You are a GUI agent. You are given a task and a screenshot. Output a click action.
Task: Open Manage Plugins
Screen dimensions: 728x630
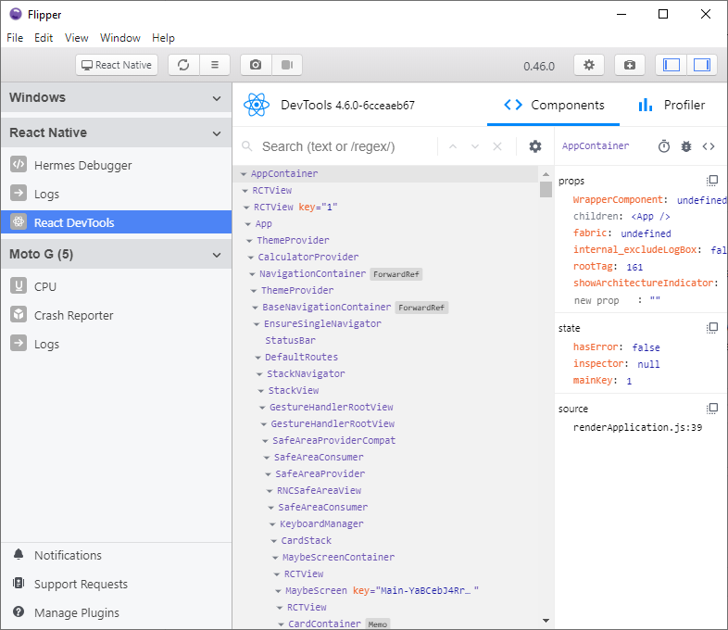[116, 612]
